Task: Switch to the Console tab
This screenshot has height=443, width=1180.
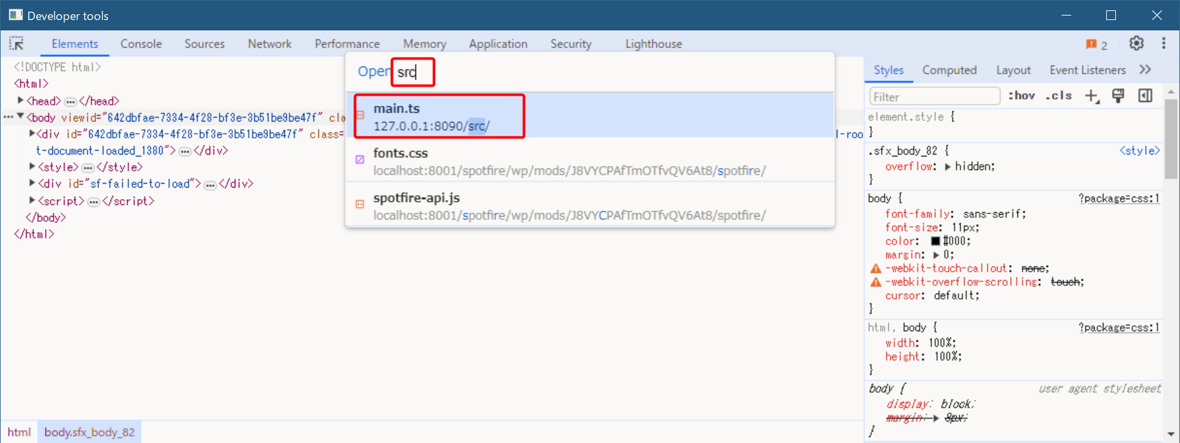Action: (141, 43)
